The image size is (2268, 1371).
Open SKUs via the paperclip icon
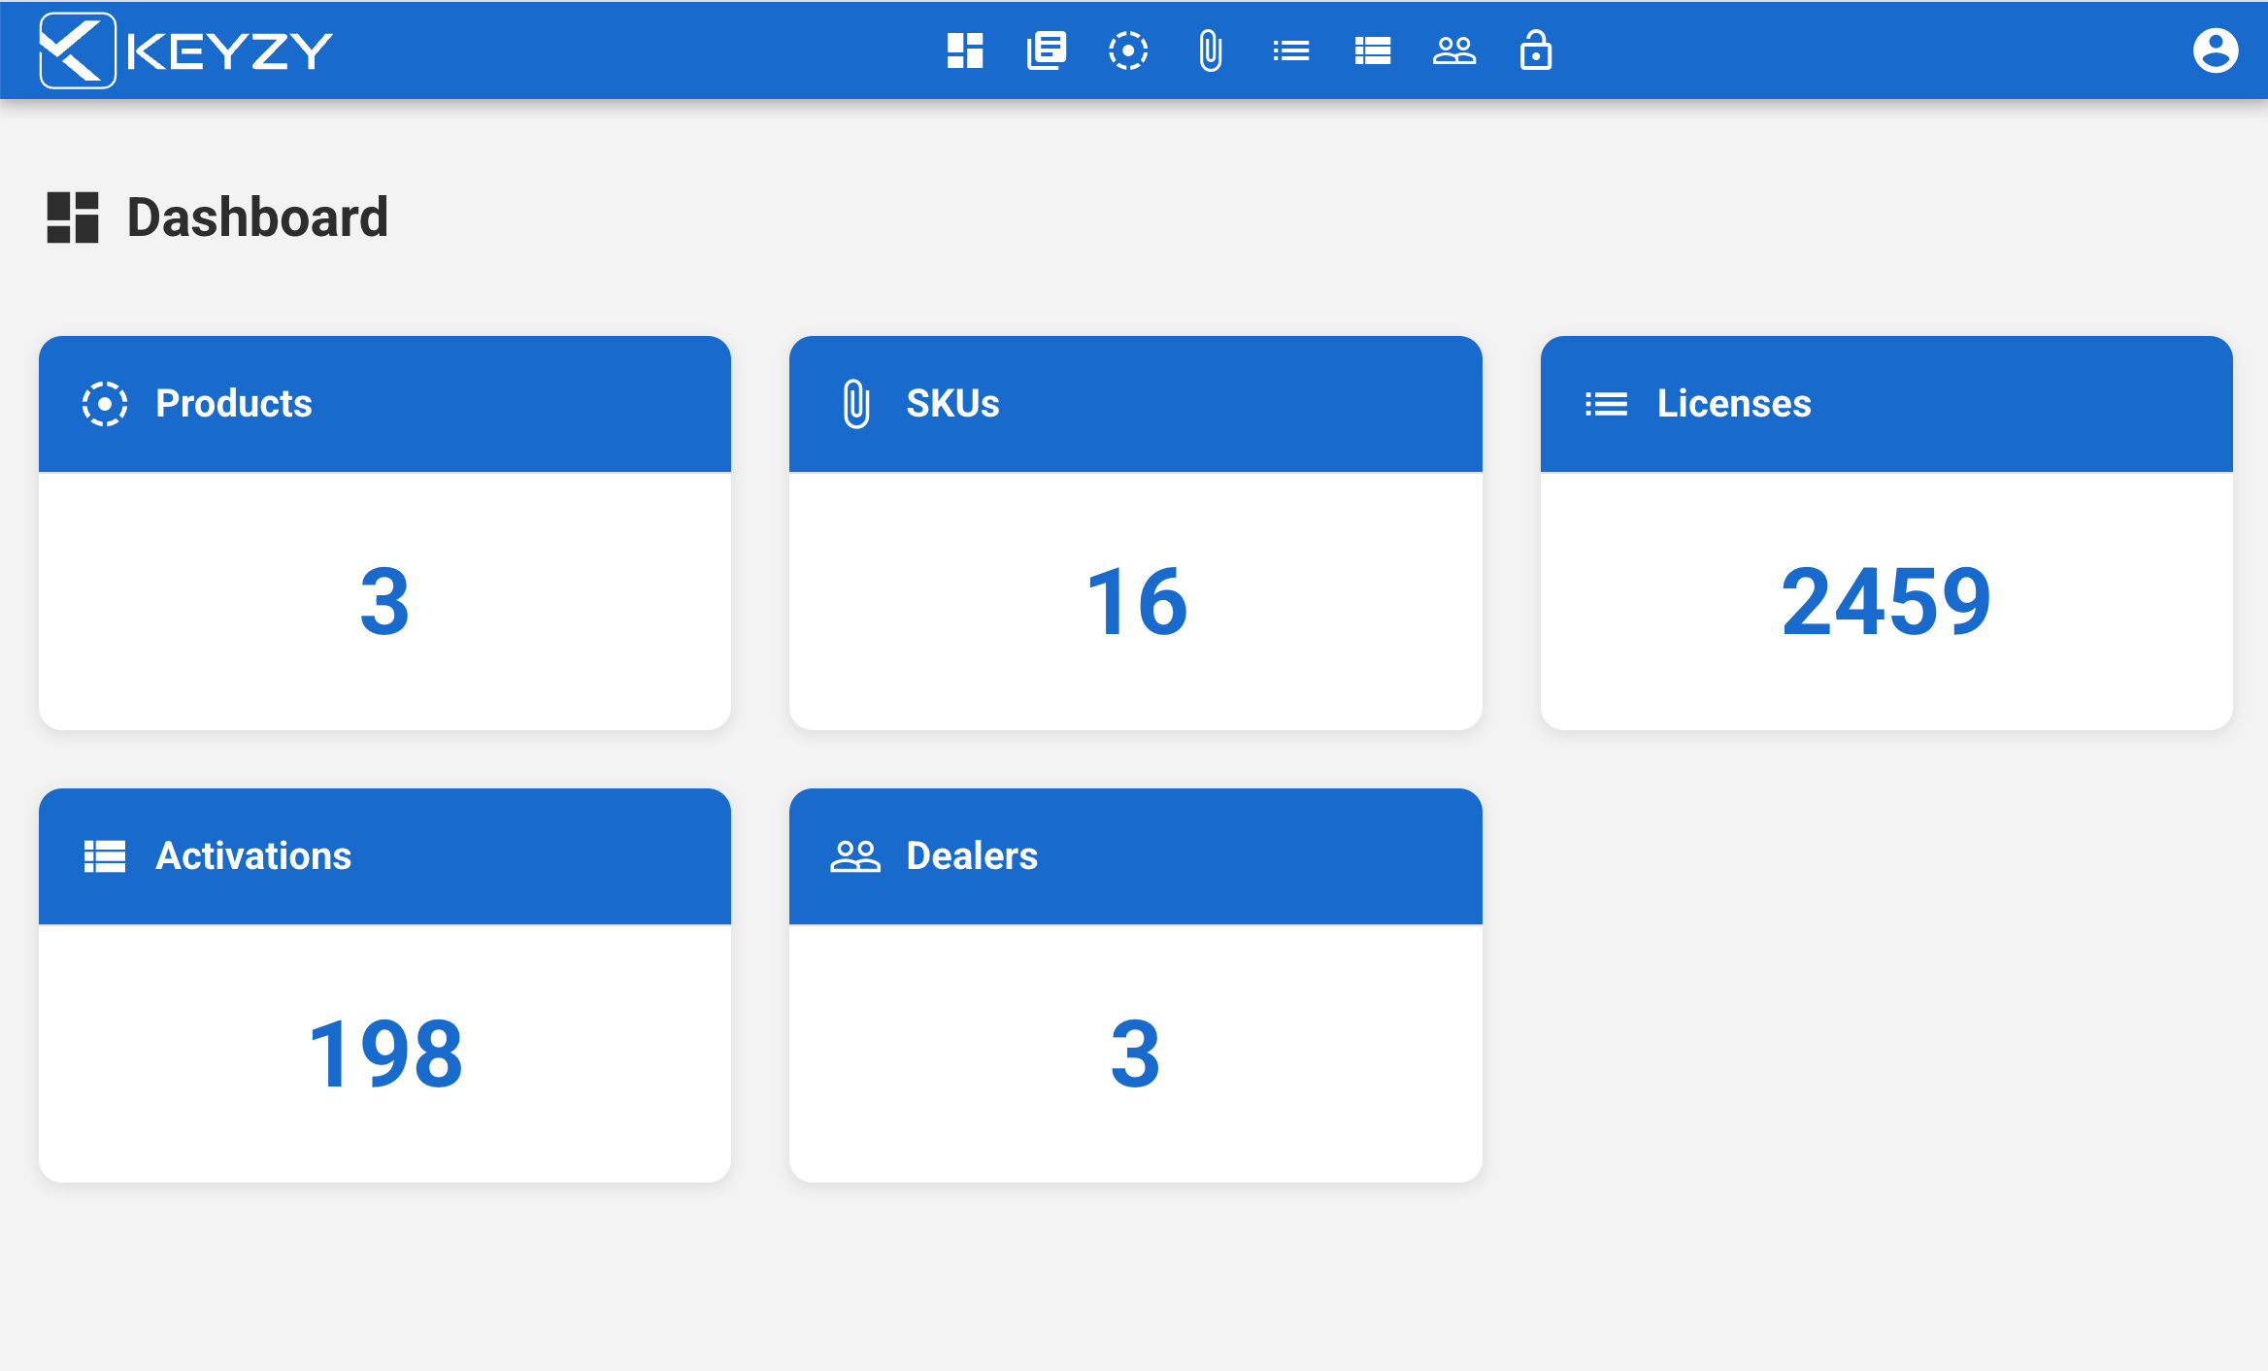(1210, 50)
